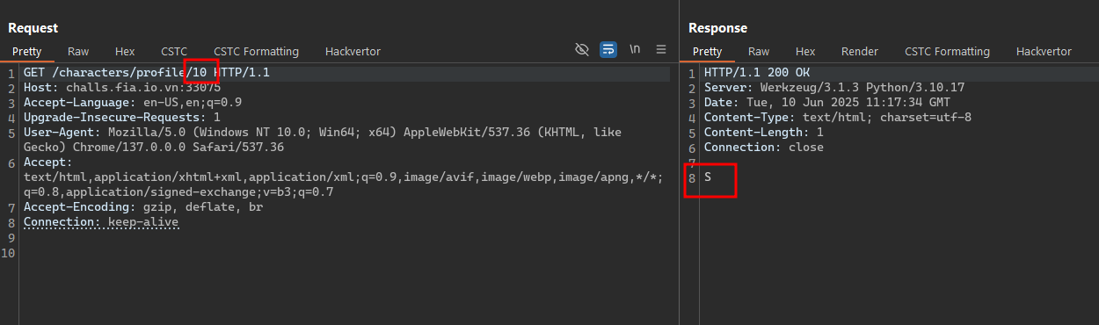Screen dimensions: 1099x325
Task: Switch to the Response Pretty tab
Action: tap(707, 52)
